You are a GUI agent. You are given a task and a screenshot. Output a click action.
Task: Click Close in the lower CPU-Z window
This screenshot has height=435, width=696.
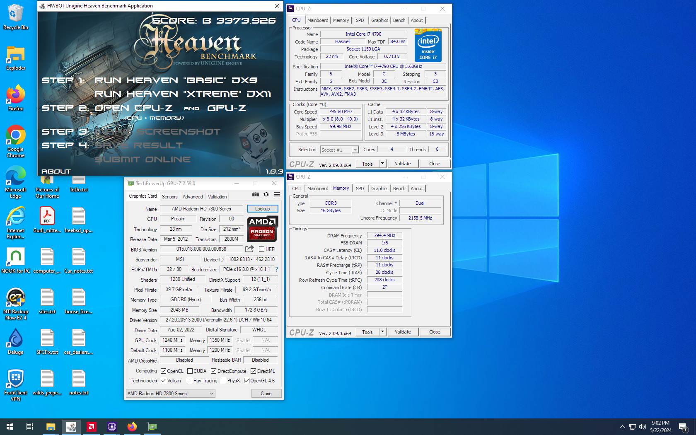pos(435,332)
